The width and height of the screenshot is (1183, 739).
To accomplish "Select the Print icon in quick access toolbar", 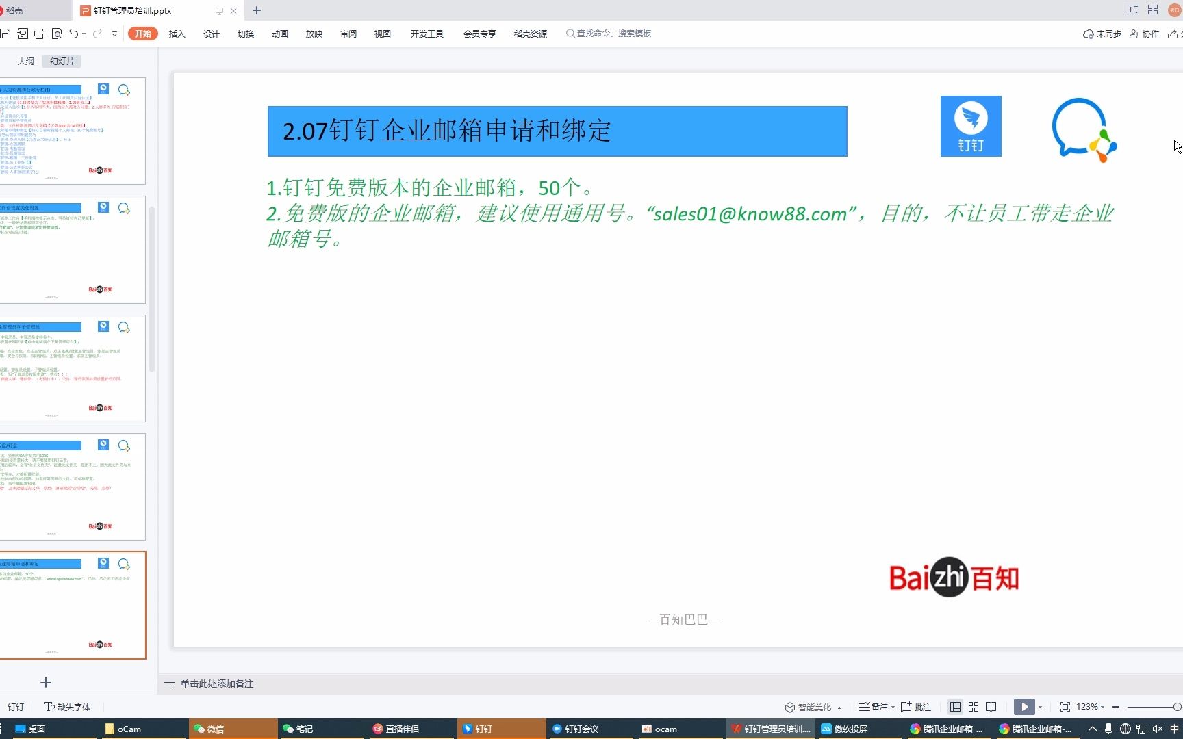I will (39, 34).
